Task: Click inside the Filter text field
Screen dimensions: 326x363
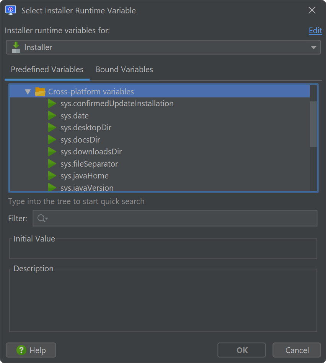Action: [175, 218]
